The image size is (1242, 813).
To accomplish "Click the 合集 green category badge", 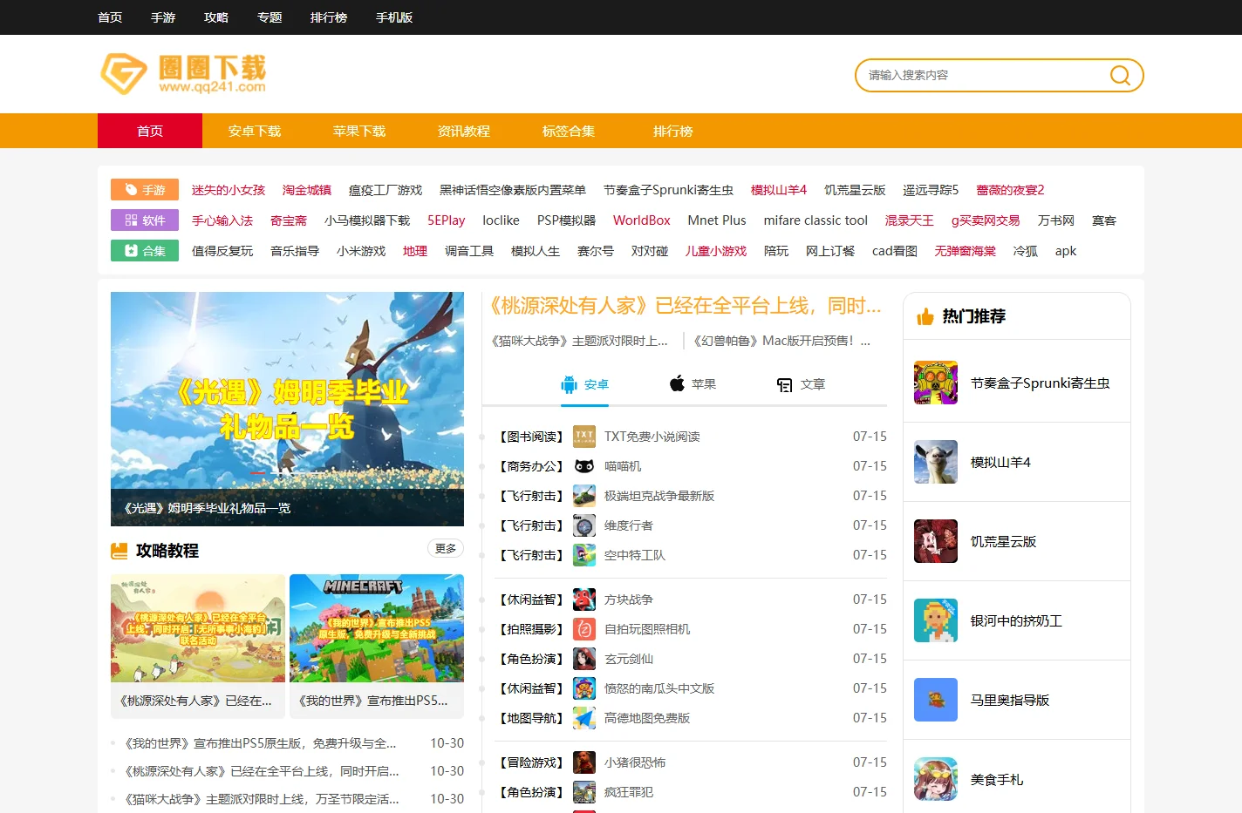I will 145,251.
